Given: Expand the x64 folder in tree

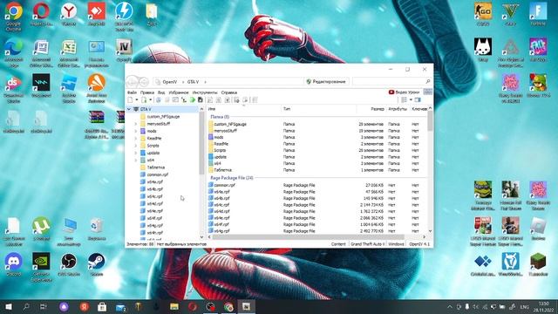Looking at the screenshot, I should (136, 160).
